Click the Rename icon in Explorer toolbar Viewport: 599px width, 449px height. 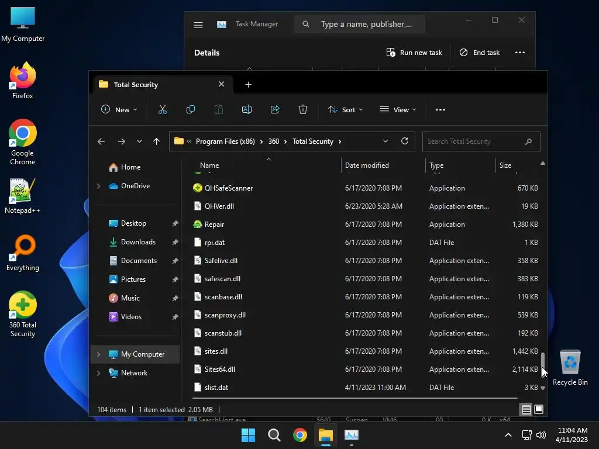(x=247, y=109)
